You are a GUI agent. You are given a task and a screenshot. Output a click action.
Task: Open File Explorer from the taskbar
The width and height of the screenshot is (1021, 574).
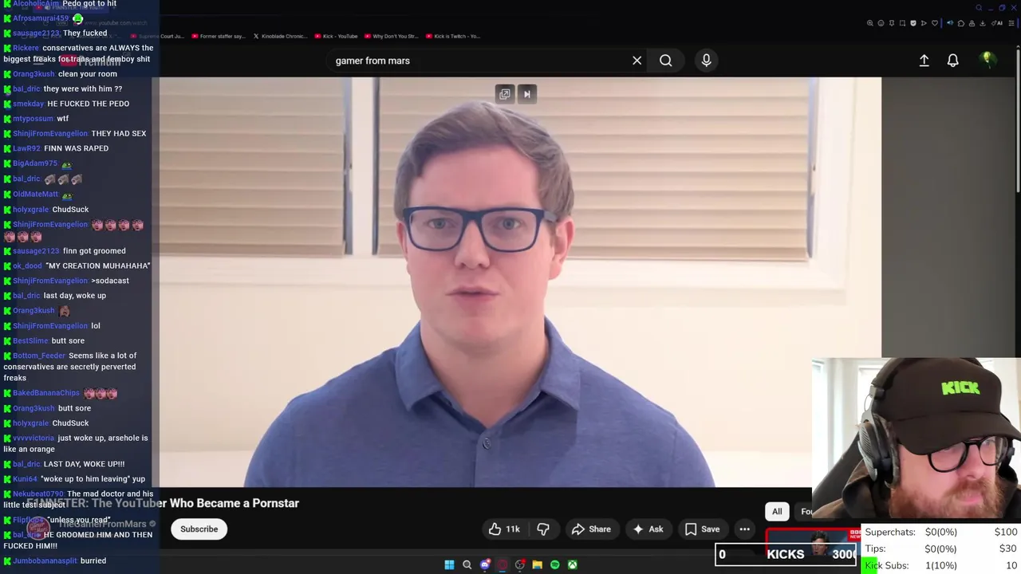click(538, 564)
